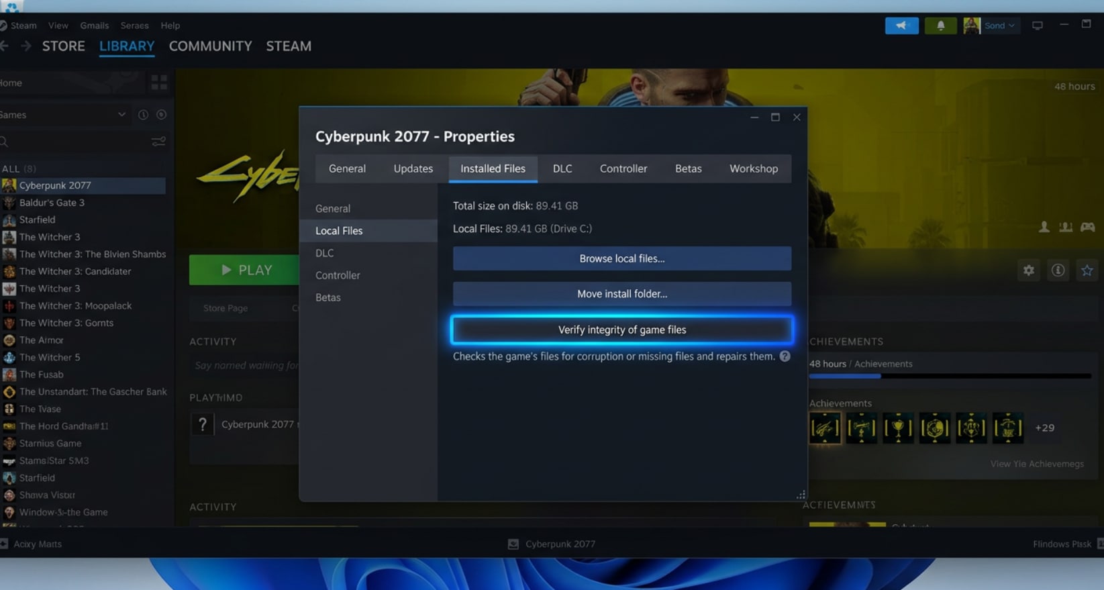Click the green PLAY button
The height and width of the screenshot is (590, 1104).
click(x=244, y=270)
